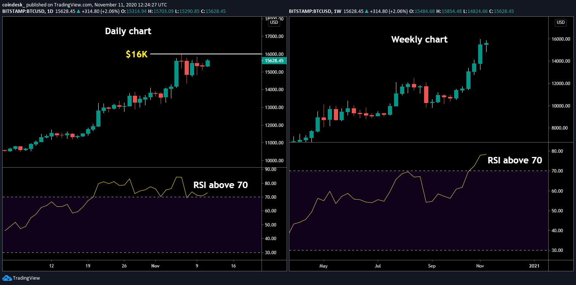Click the green 15628.45 current price tag
The height and width of the screenshot is (285, 576).
(273, 61)
